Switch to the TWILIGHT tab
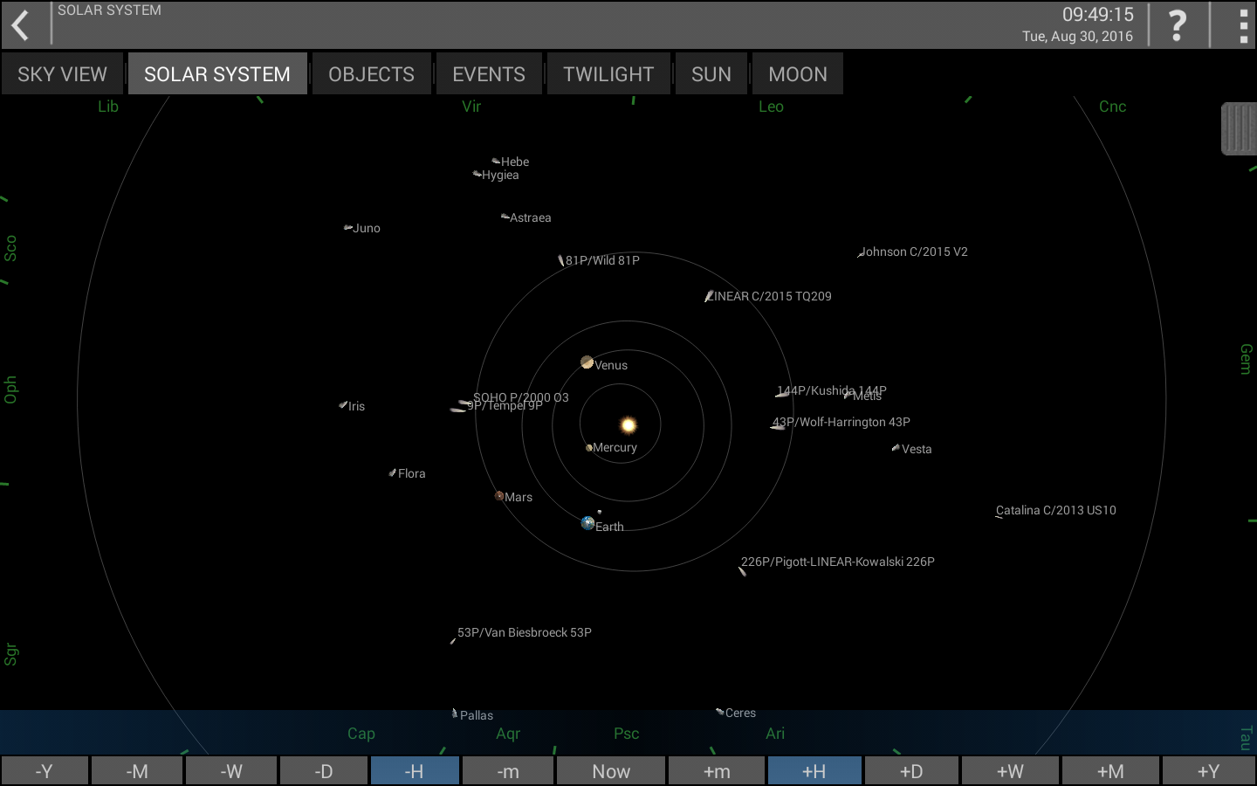 click(x=608, y=74)
